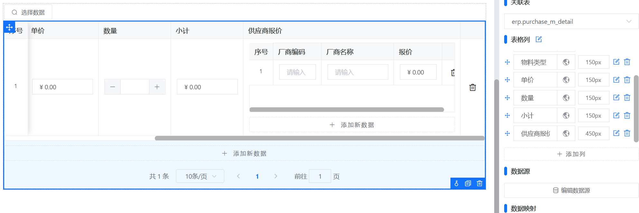Open the 10条/页 page size dropdown
This screenshot has height=213, width=639.
[200, 176]
